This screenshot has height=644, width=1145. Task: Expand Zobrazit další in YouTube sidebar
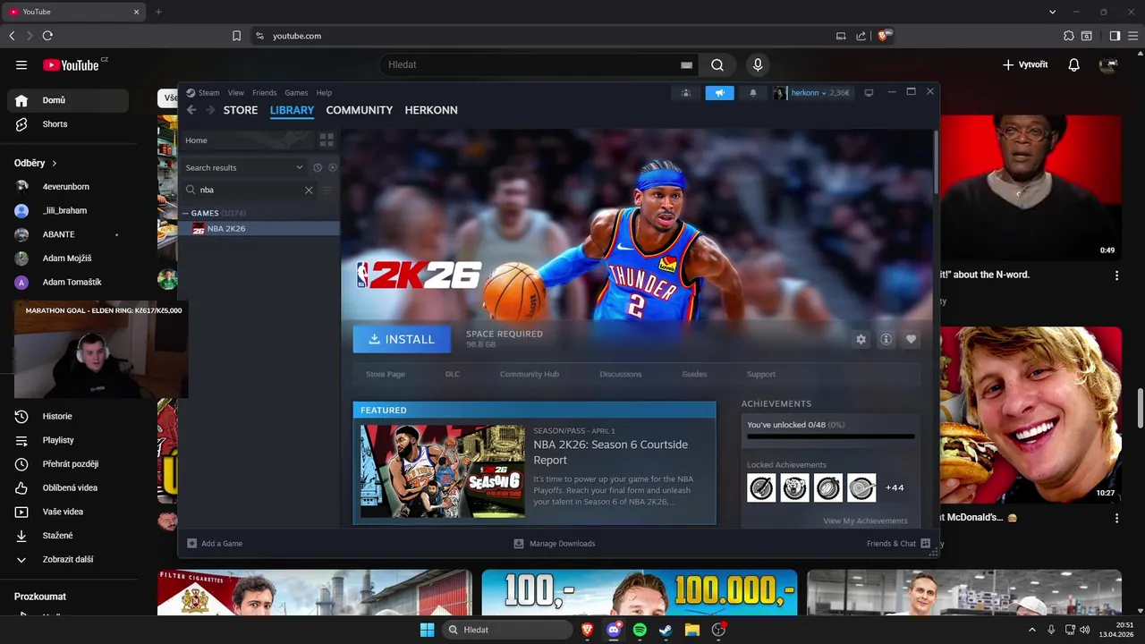pos(67,559)
